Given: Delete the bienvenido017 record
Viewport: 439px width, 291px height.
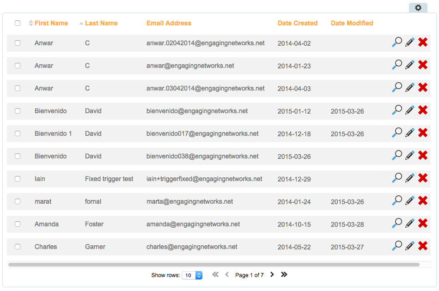Looking at the screenshot, I should tap(422, 133).
